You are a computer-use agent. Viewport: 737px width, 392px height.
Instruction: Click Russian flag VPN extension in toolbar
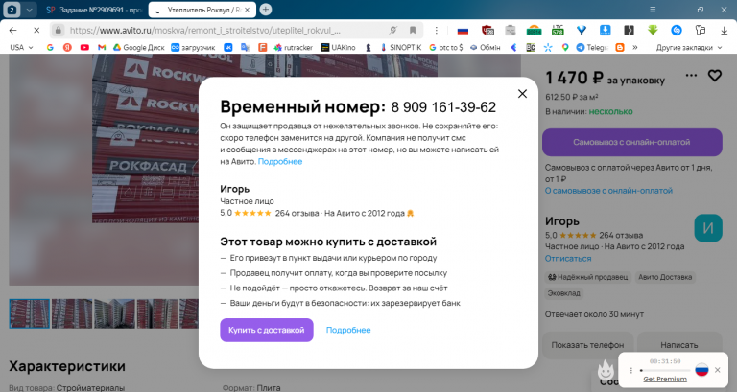pyautogui.click(x=463, y=31)
